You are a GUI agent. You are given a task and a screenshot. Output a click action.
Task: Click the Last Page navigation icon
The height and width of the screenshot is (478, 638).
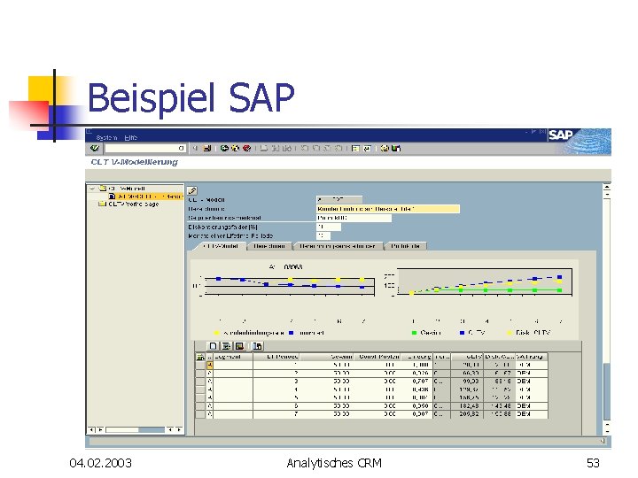[x=338, y=149]
